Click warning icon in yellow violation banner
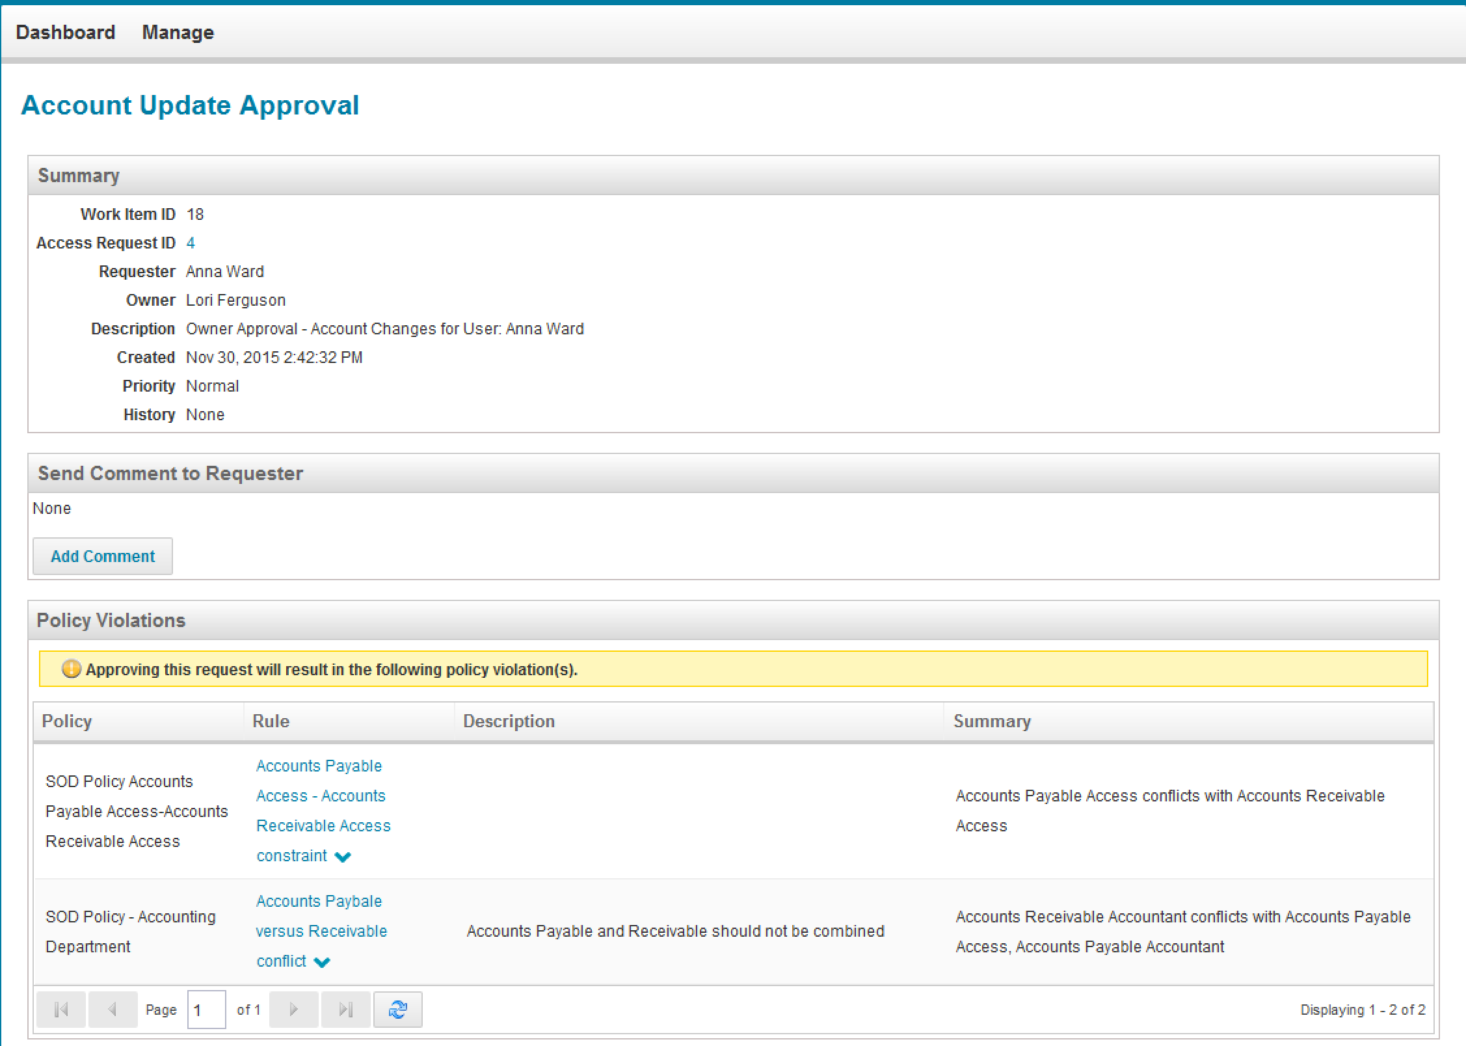 pyautogui.click(x=71, y=669)
